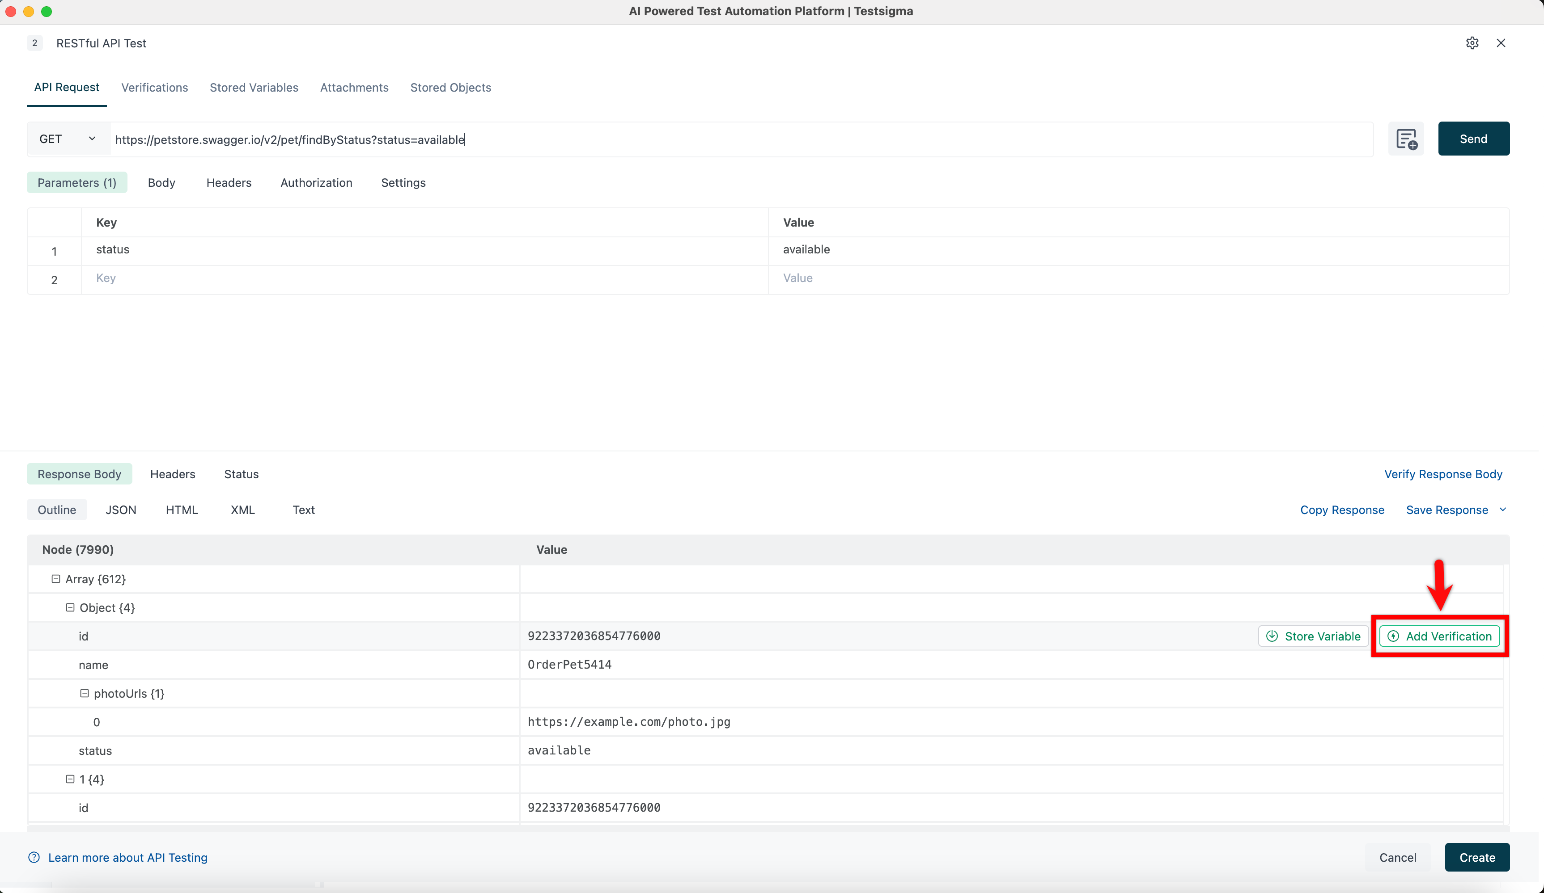Expand the Save Response dropdown chevron
The image size is (1544, 893).
pos(1503,509)
